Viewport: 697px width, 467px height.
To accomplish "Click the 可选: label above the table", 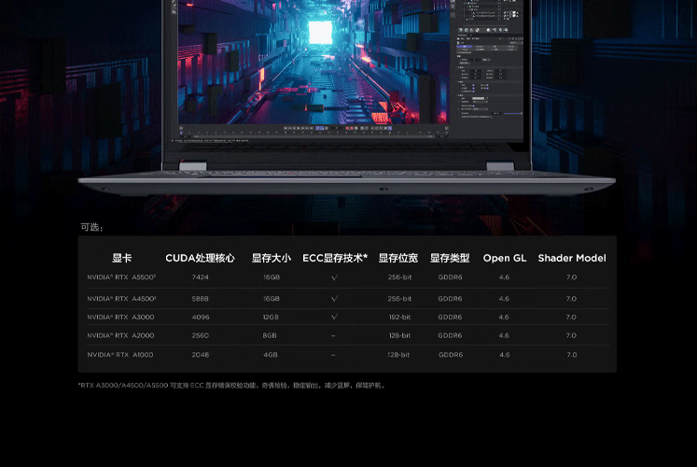I will [91, 227].
